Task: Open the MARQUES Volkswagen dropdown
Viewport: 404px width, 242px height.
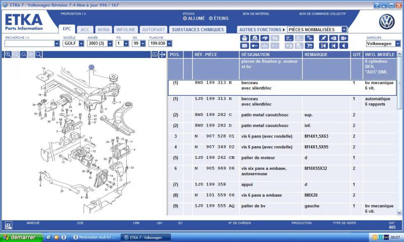Action: point(398,43)
